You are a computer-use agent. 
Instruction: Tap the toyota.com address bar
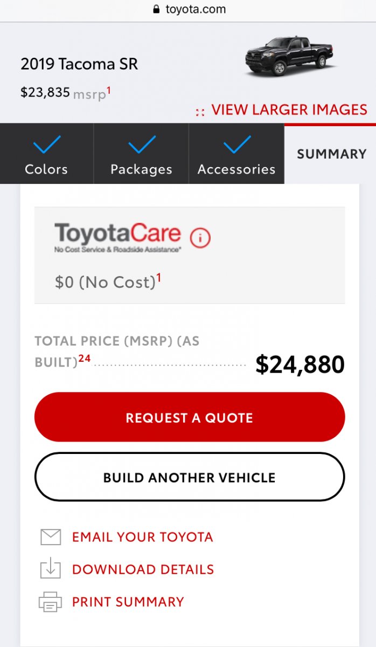188,10
